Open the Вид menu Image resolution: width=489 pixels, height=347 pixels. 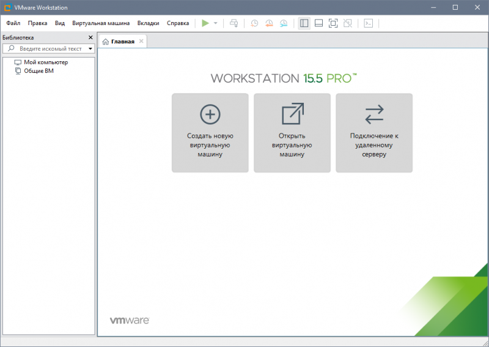59,23
